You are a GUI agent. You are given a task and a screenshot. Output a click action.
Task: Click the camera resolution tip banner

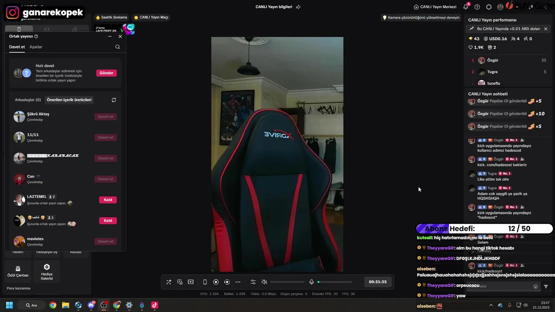coord(421,18)
